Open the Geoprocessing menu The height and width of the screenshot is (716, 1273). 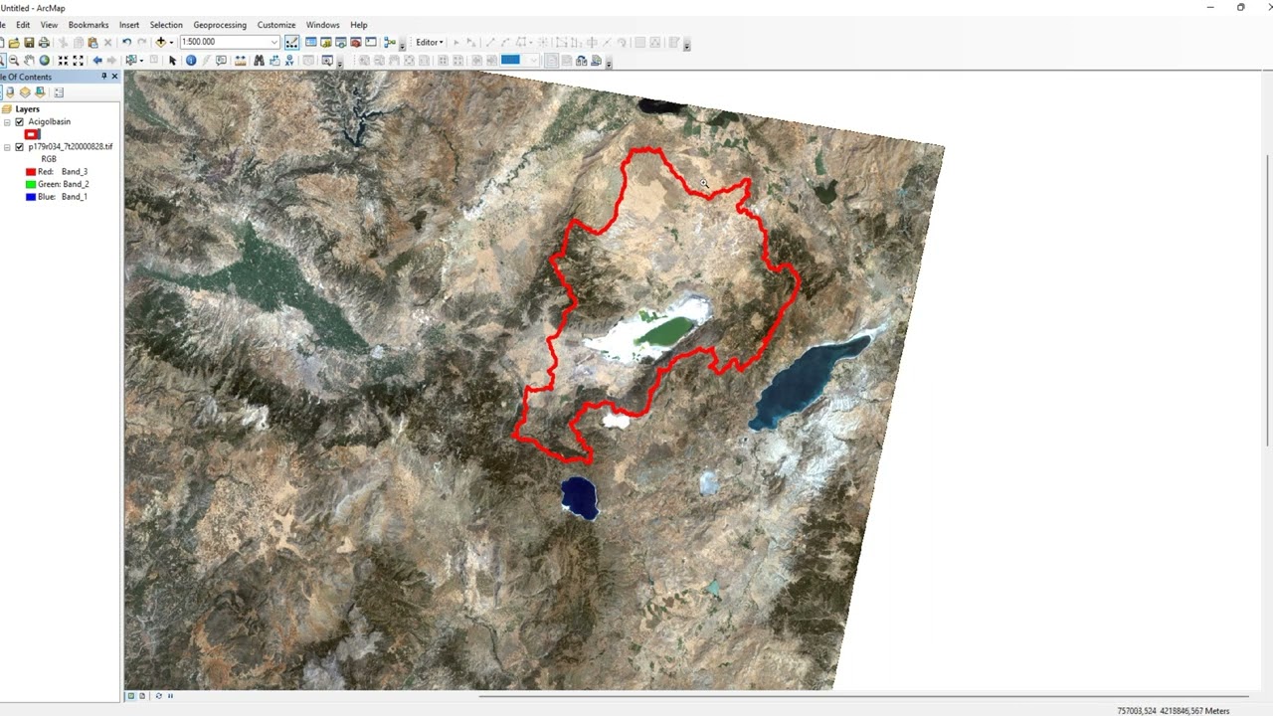point(220,25)
